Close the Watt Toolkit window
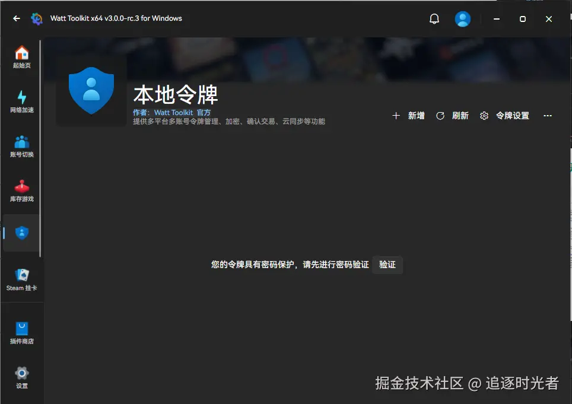The width and height of the screenshot is (572, 404). (x=549, y=19)
